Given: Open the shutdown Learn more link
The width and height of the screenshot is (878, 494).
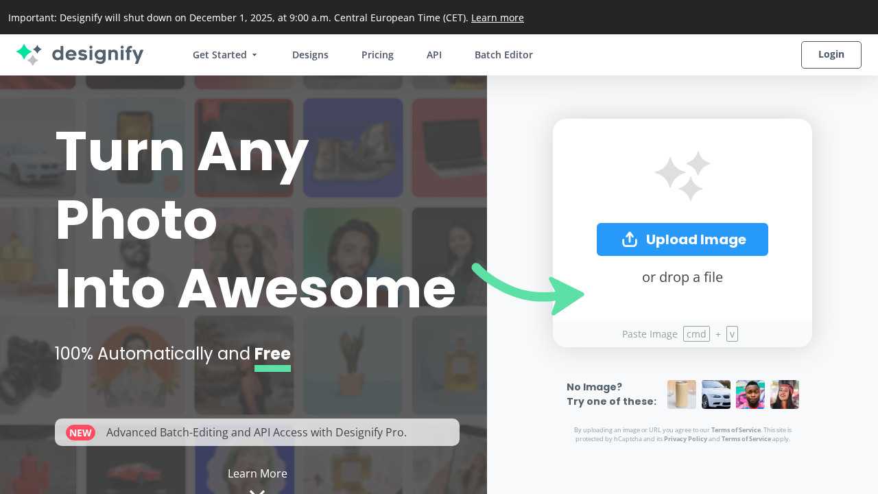Looking at the screenshot, I should point(497,18).
